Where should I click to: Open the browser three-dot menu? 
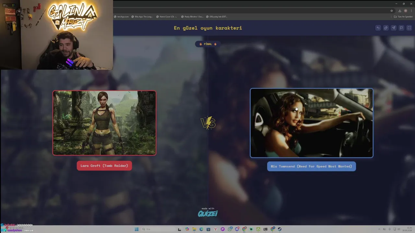(x=411, y=11)
